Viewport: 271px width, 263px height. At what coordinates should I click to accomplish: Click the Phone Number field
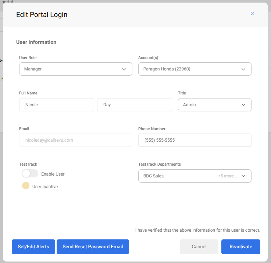click(x=195, y=140)
